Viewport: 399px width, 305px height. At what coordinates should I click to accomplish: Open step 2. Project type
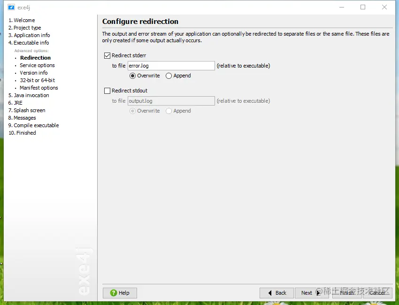[25, 28]
